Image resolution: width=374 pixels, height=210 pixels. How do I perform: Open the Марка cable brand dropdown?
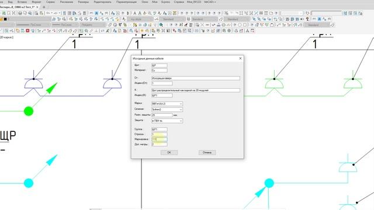(x=167, y=104)
